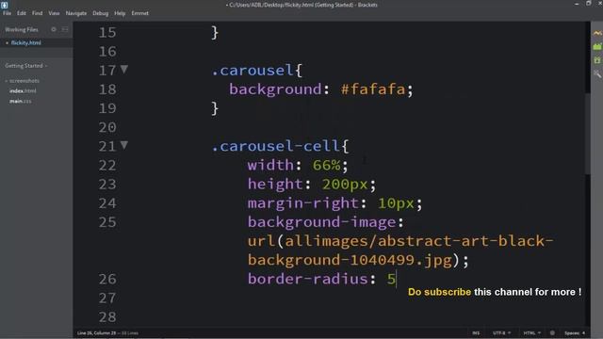Viewport: 603px width, 339px height.
Task: Expand the screenshots folder
Action: coord(23,81)
